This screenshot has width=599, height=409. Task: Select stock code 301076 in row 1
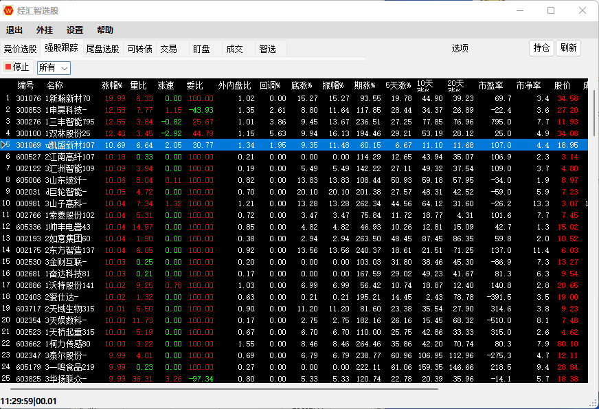pos(28,98)
